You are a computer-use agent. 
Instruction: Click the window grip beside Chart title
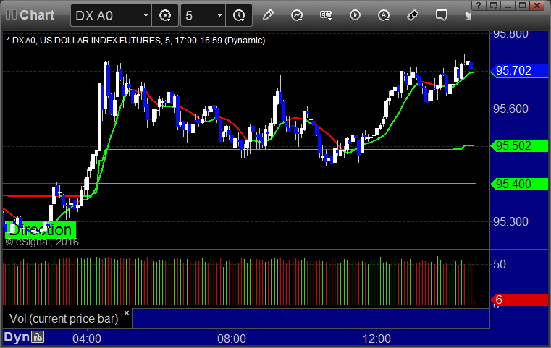pyautogui.click(x=11, y=14)
